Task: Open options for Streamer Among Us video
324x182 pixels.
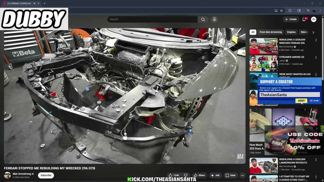Action: (316, 58)
